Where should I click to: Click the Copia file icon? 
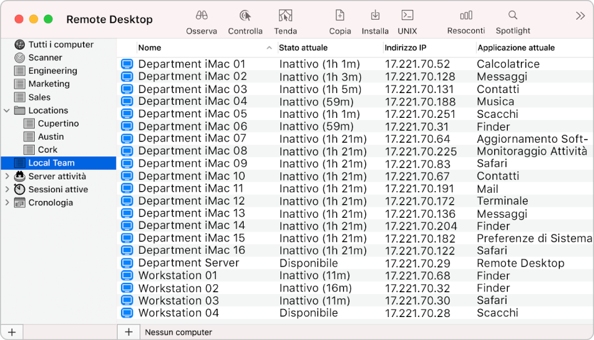pyautogui.click(x=340, y=16)
